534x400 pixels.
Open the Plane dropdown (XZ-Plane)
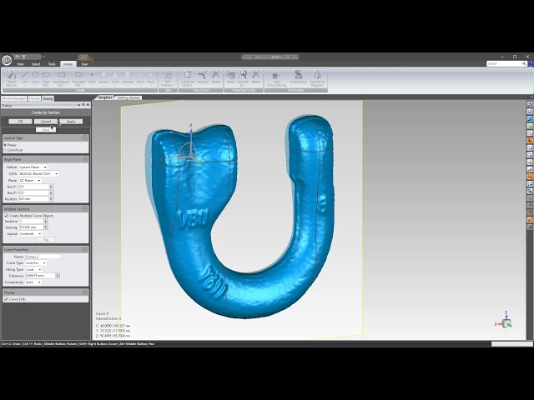[x=30, y=180]
